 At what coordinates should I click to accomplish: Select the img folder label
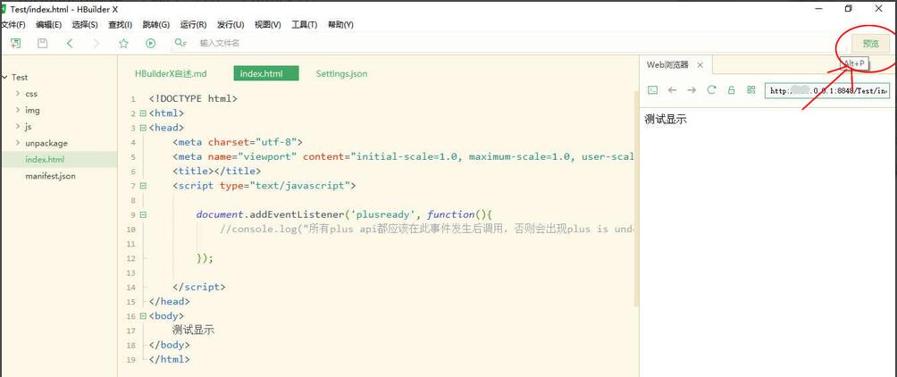coord(32,110)
